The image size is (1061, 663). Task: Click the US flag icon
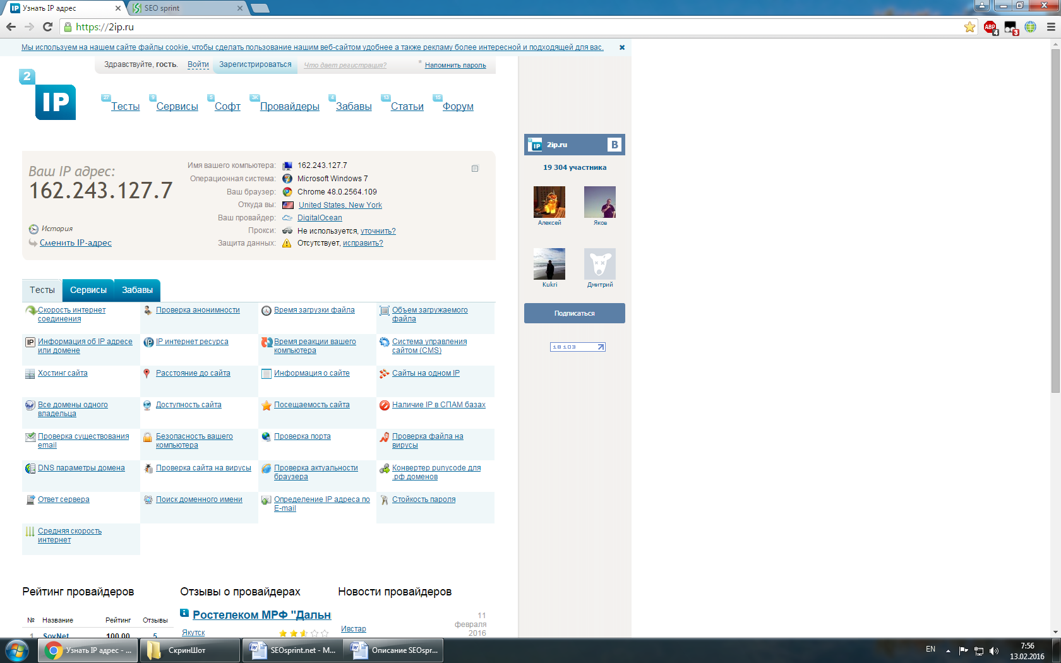(288, 205)
